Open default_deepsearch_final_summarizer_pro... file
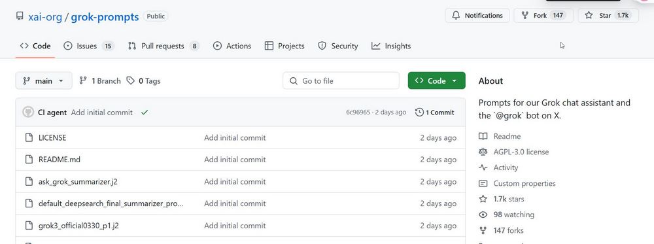Image resolution: width=654 pixels, height=244 pixels. 111,203
